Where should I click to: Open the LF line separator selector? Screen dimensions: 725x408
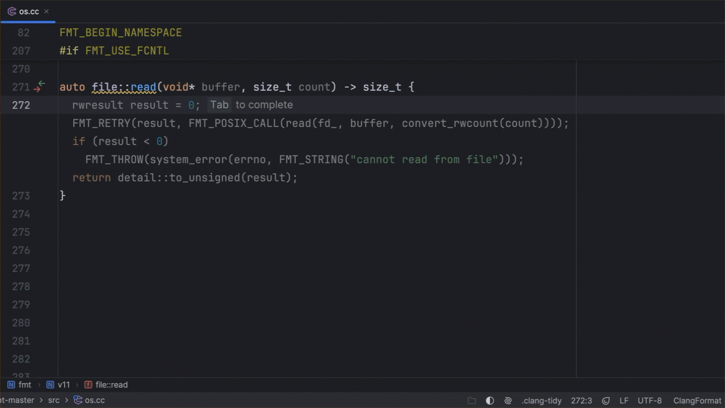624,401
